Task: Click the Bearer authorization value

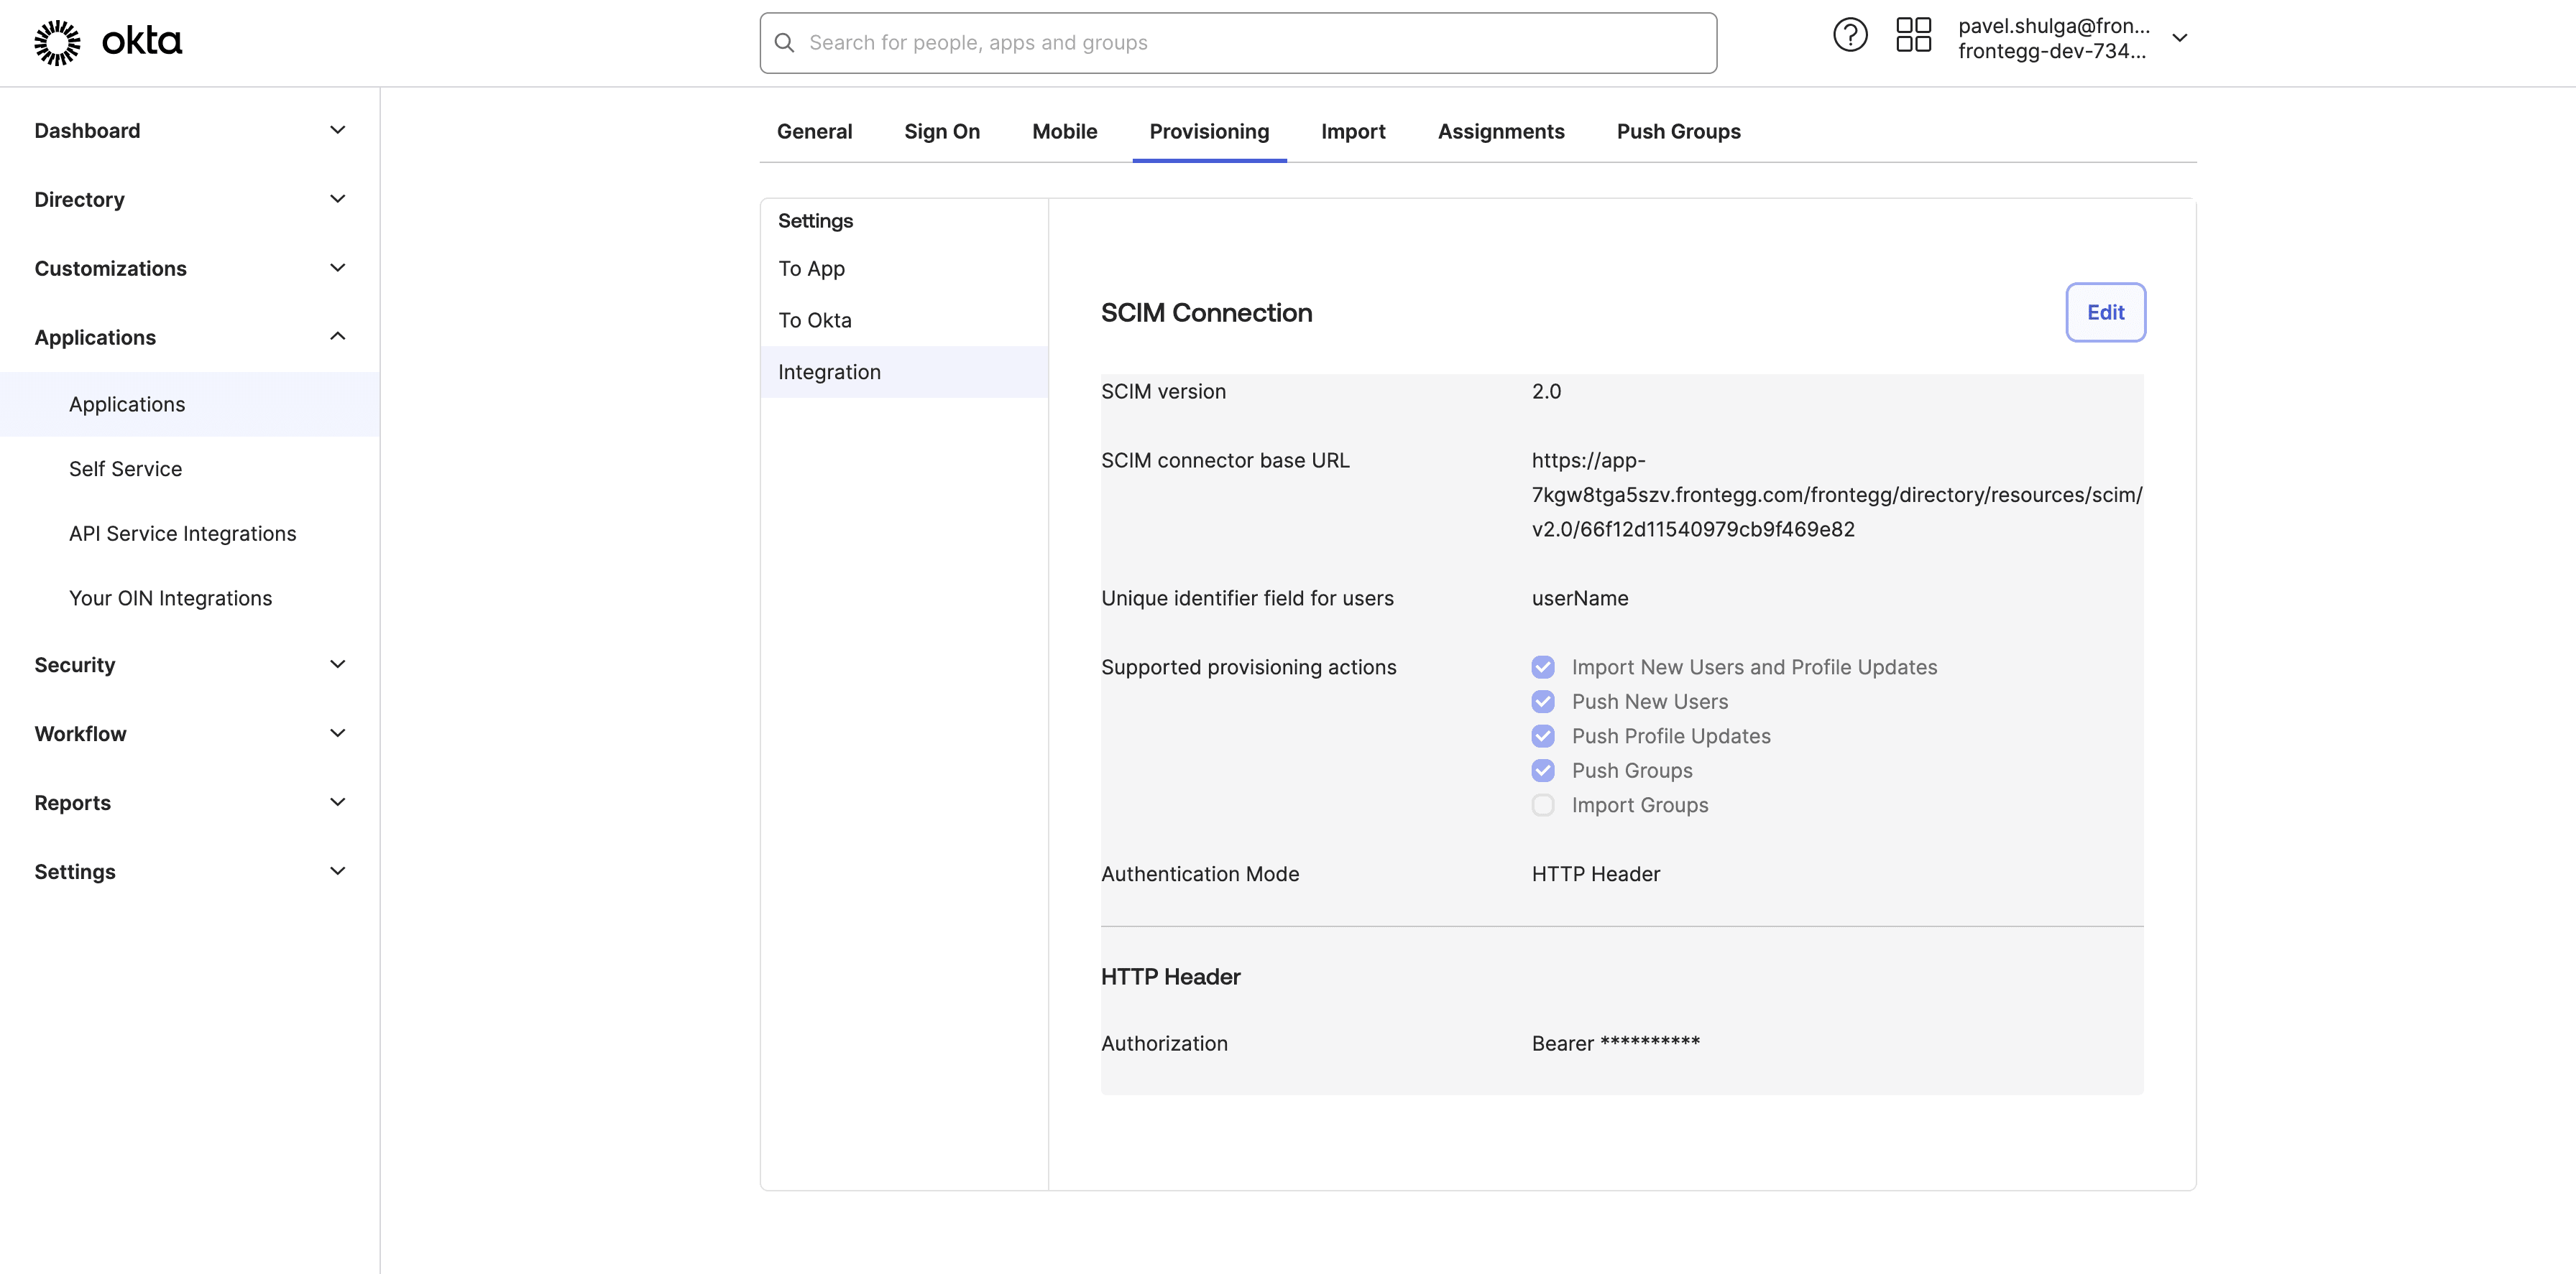Action: pos(1615,1043)
